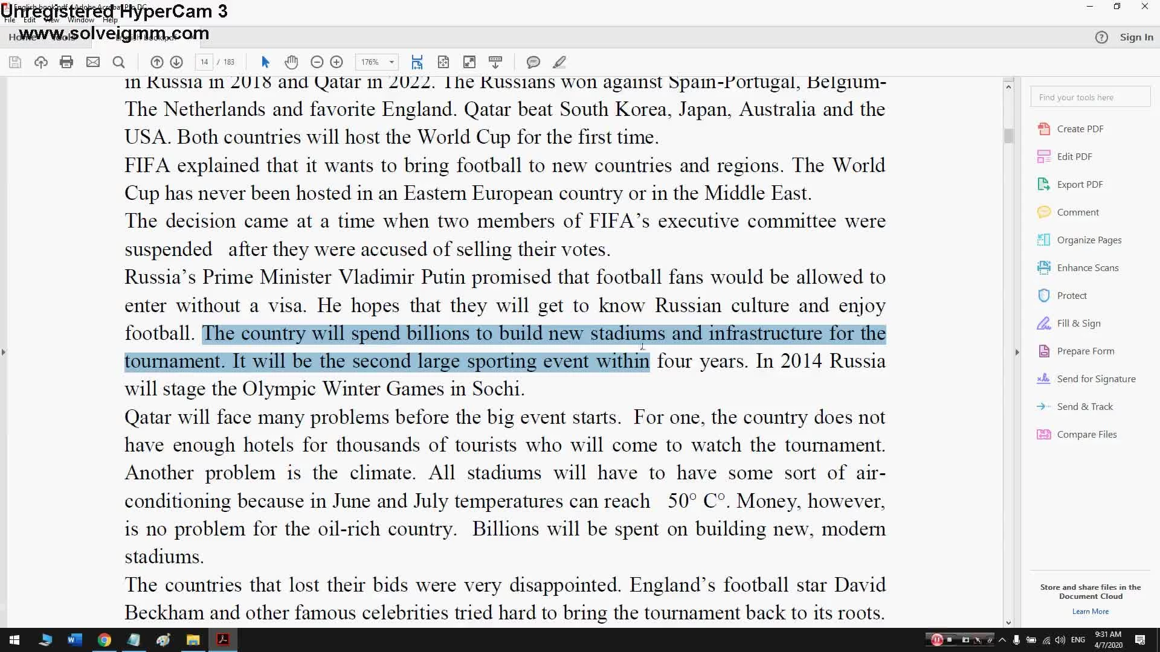1160x652 pixels.
Task: Open Chrome from the taskbar
Action: click(x=104, y=640)
